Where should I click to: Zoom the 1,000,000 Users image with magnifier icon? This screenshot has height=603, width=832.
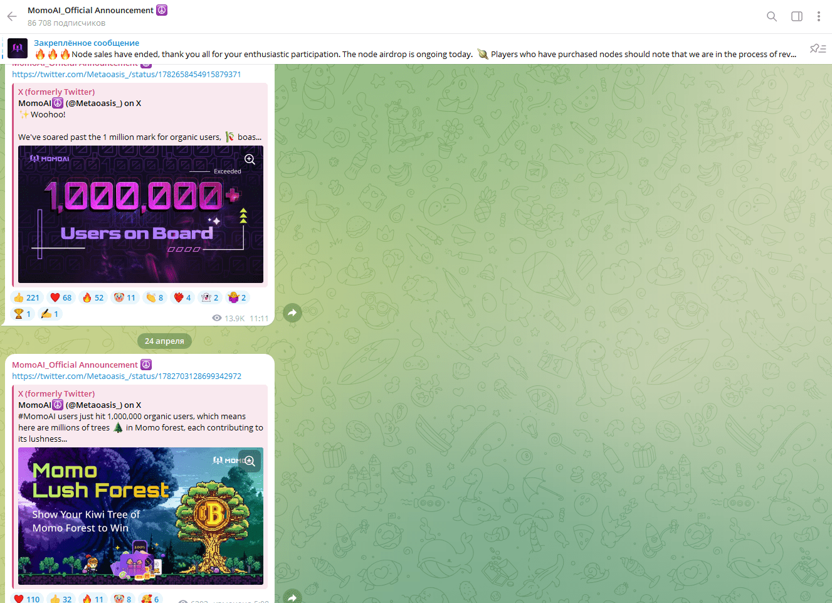coord(250,159)
